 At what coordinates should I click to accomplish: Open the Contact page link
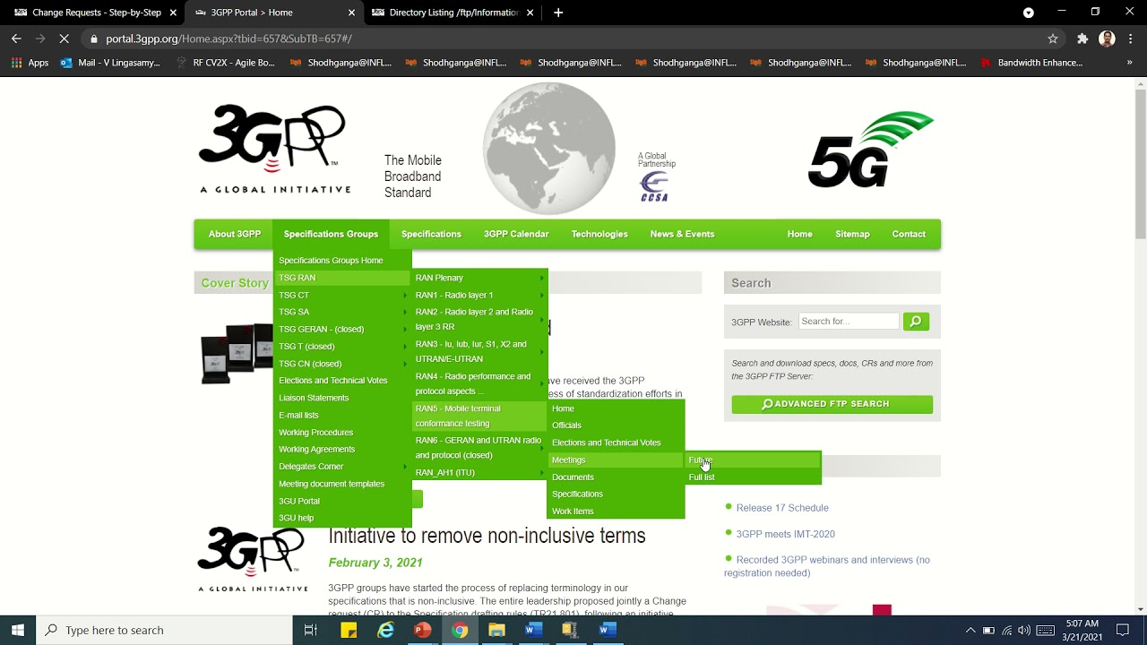coord(909,234)
